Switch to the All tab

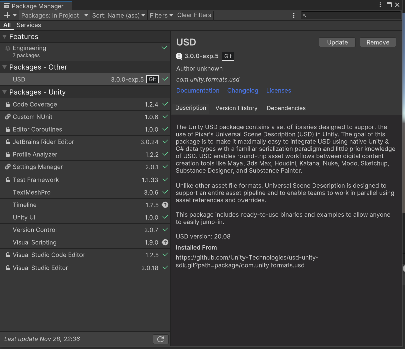(x=7, y=25)
